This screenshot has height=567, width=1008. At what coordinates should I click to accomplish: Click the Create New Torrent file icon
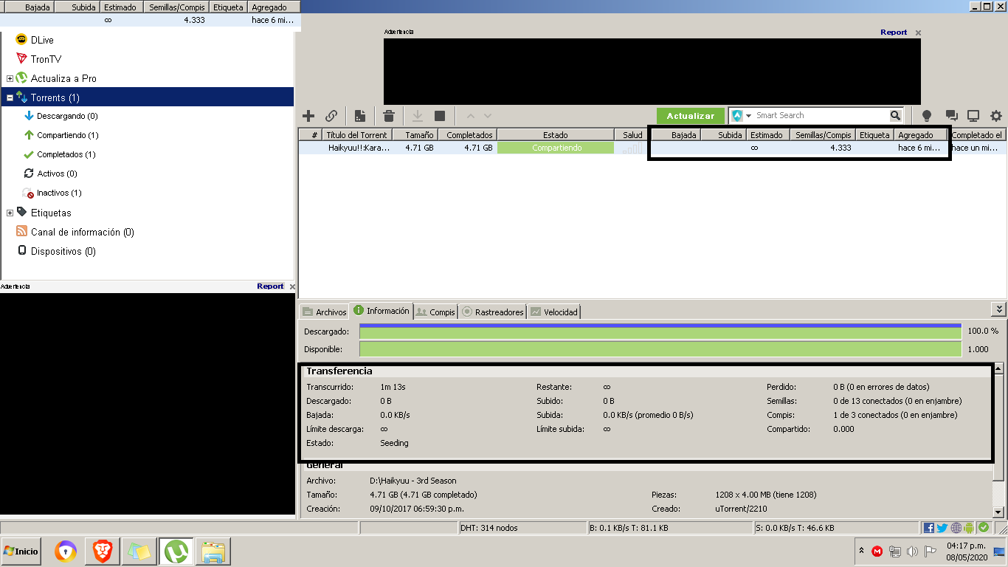click(x=360, y=116)
